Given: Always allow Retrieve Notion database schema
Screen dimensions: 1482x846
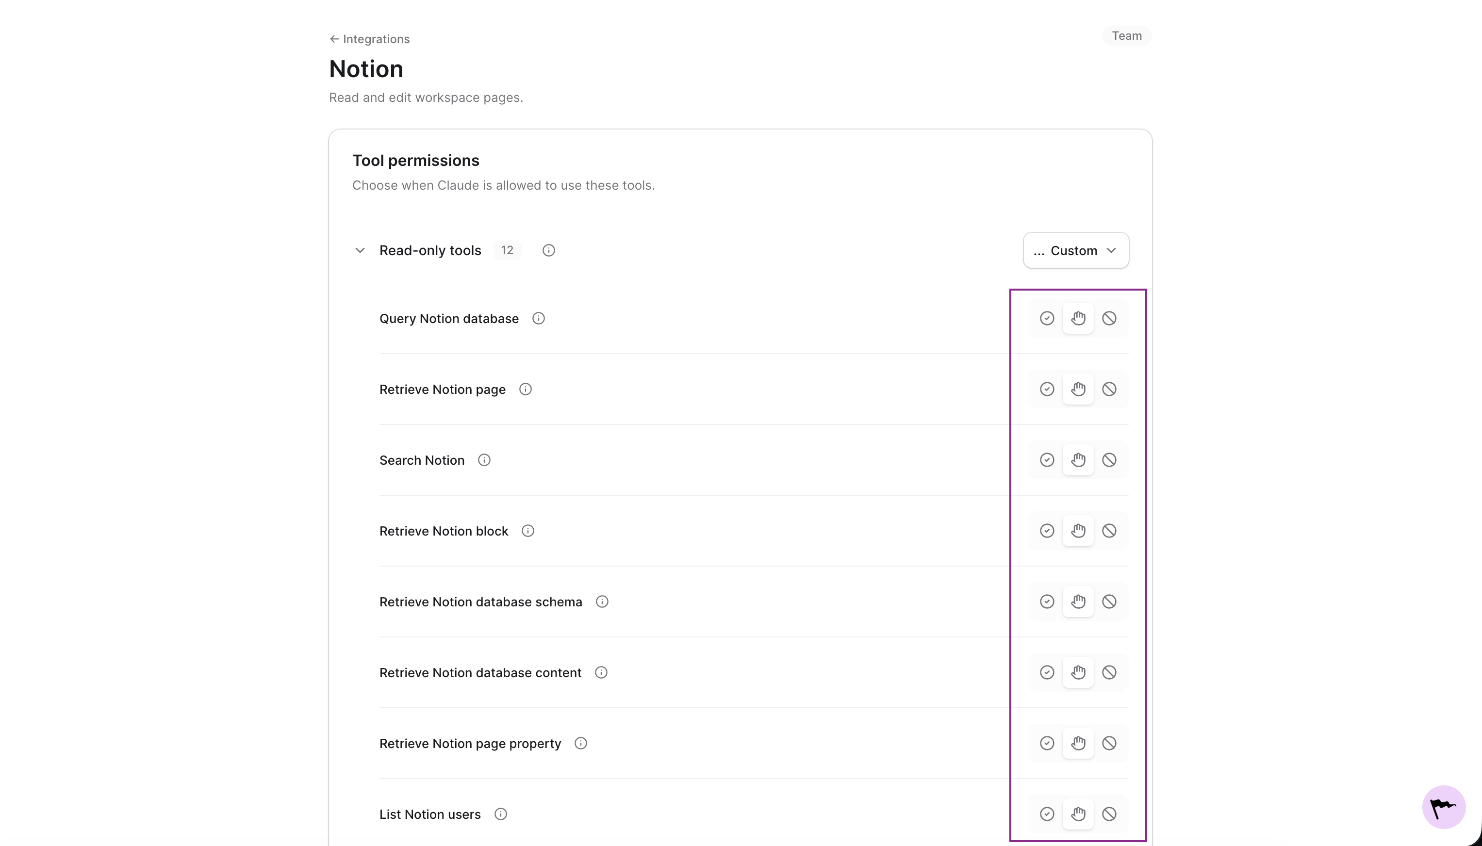Looking at the screenshot, I should [x=1047, y=602].
